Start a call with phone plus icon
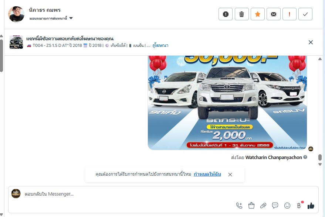 pyautogui.click(x=239, y=206)
